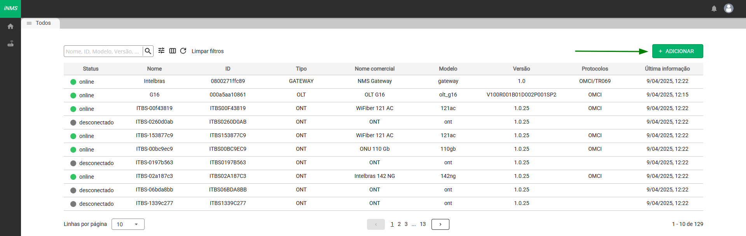The height and width of the screenshot is (236, 746).
Task: Click desconectado status of ITBS-0260d0ab row
Action: click(92, 122)
